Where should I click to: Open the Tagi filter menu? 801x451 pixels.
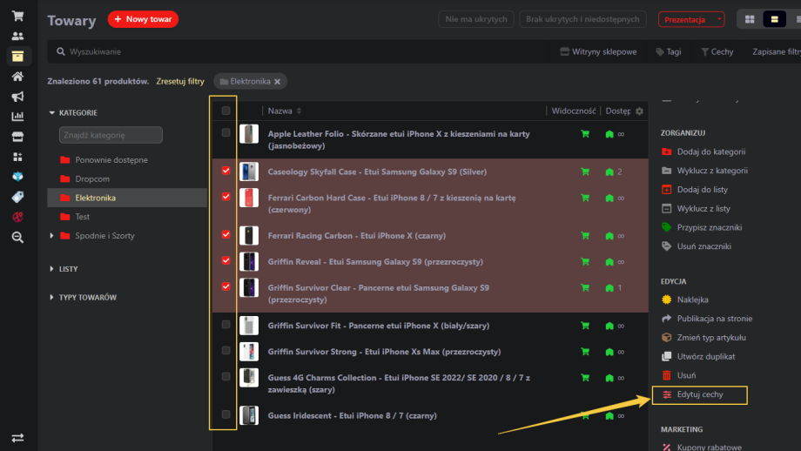[669, 52]
